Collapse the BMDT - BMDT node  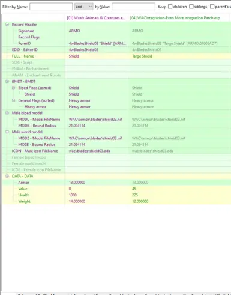[7, 81]
